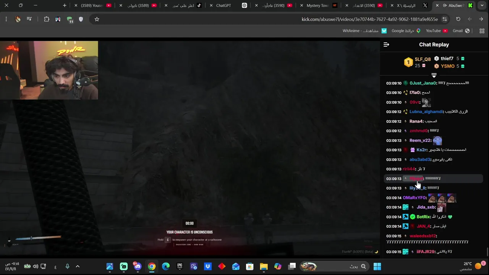Open the Gmail bookmark
Image resolution: width=489 pixels, height=275 pixels.
click(x=461, y=31)
